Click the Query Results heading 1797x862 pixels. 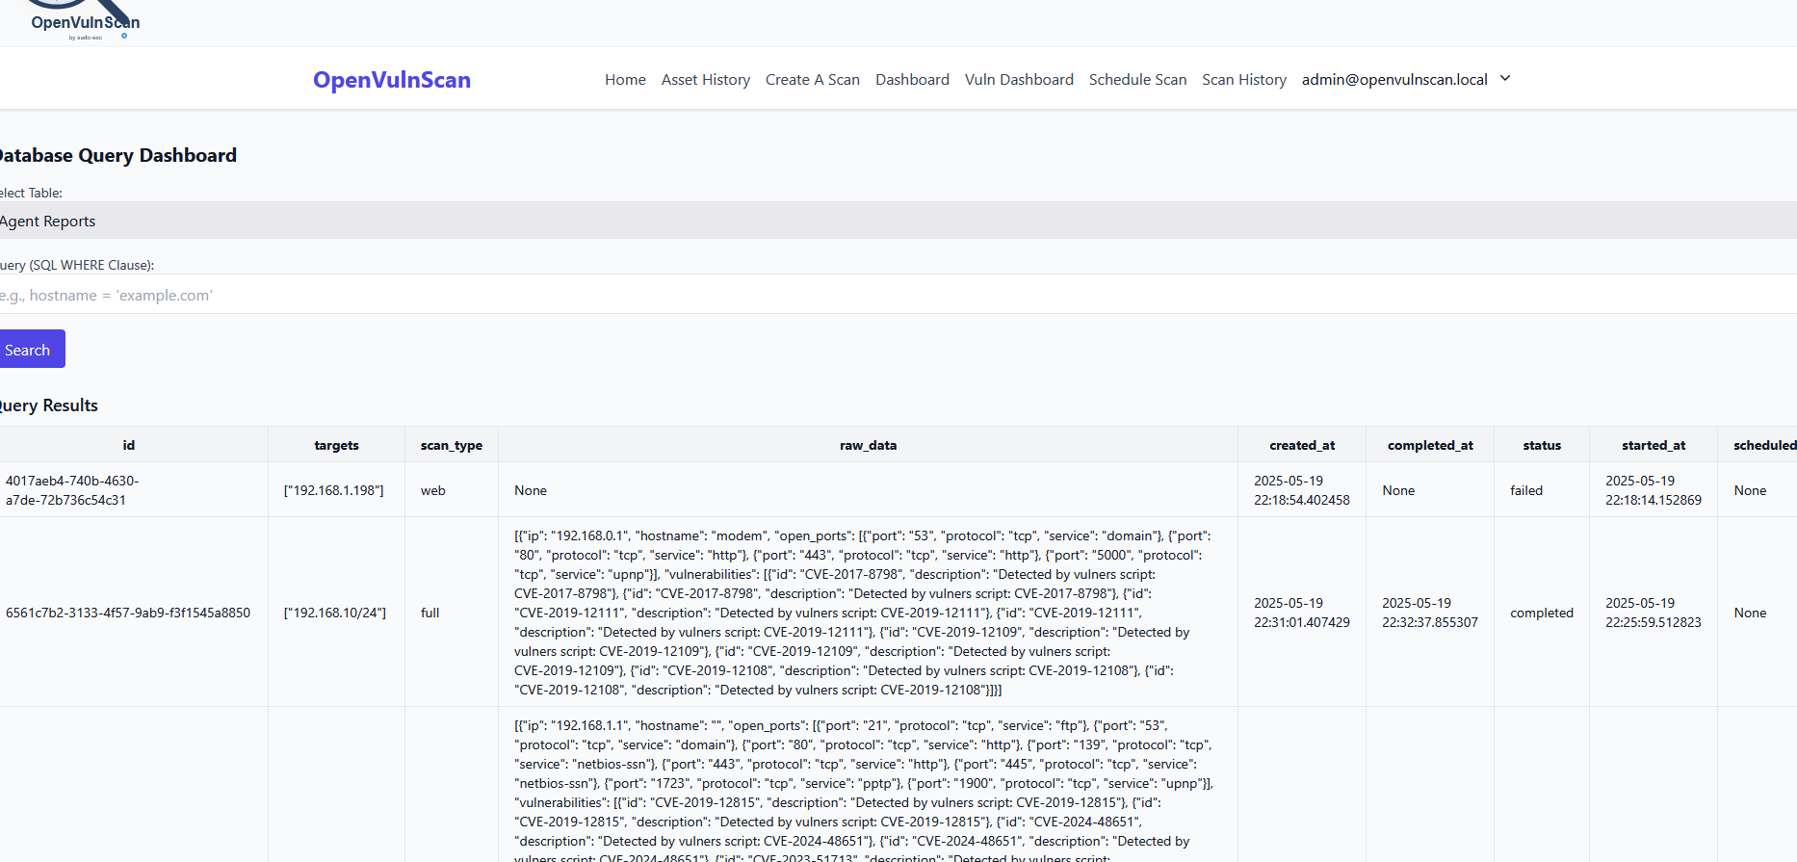pyautogui.click(x=49, y=405)
